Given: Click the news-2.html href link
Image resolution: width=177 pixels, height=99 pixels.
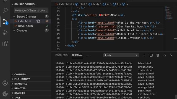Looking at the screenshot, I should coord(106,30).
